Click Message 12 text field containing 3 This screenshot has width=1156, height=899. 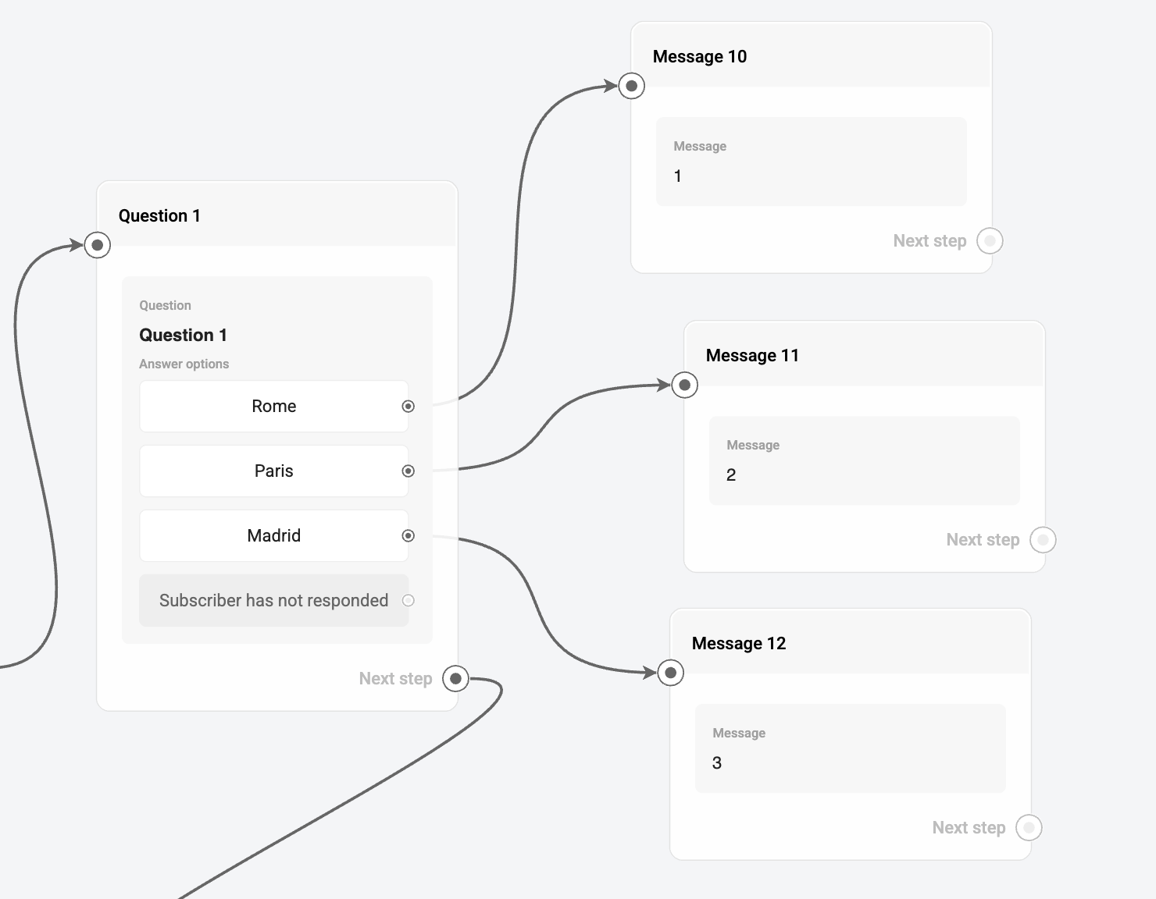(x=850, y=748)
